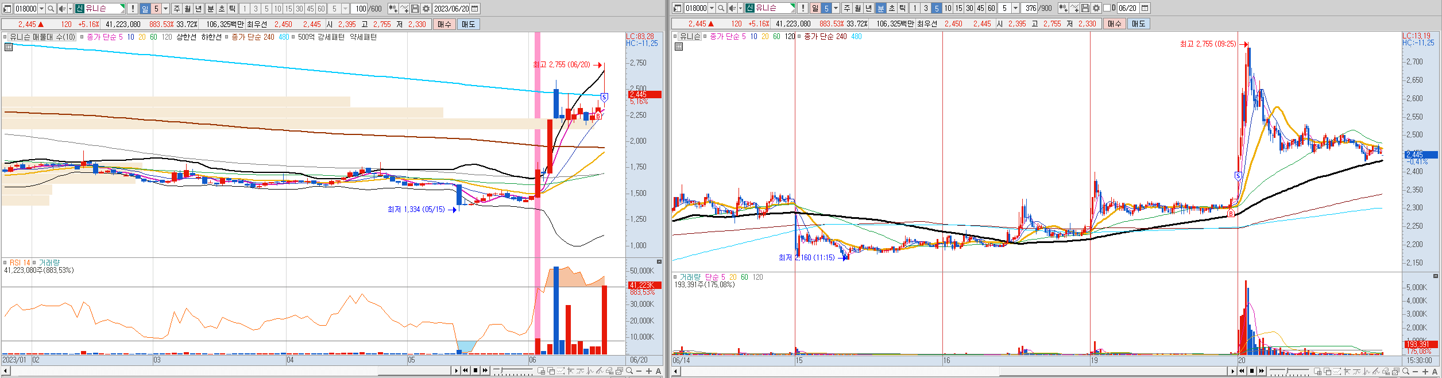Click the exclamation info icon in right chart
Viewport: 1442px width, 378px height.
[803, 8]
